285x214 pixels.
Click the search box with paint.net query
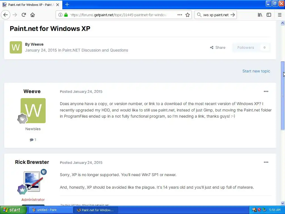coord(216,15)
